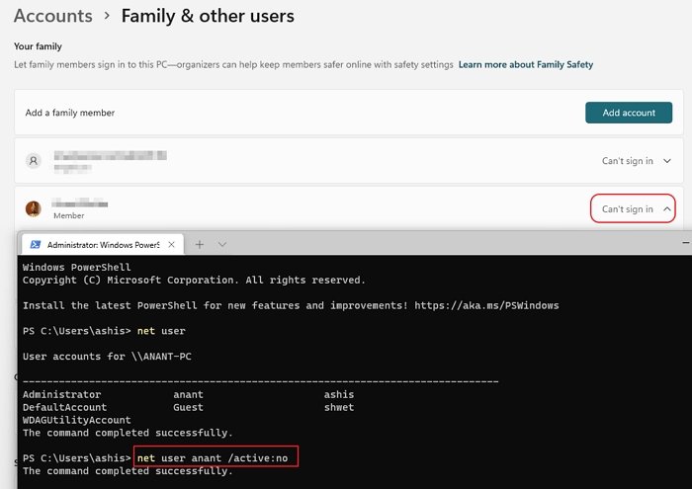Viewport: 692px width, 489px height.
Task: Open Learn more about Family Safety link
Action: click(526, 65)
